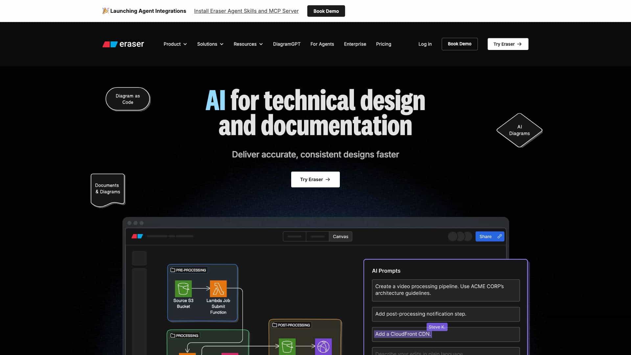Click Book Demo in the top banner
631x355 pixels.
point(326,11)
